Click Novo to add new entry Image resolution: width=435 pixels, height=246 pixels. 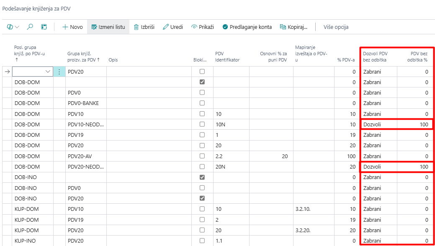pyautogui.click(x=72, y=27)
